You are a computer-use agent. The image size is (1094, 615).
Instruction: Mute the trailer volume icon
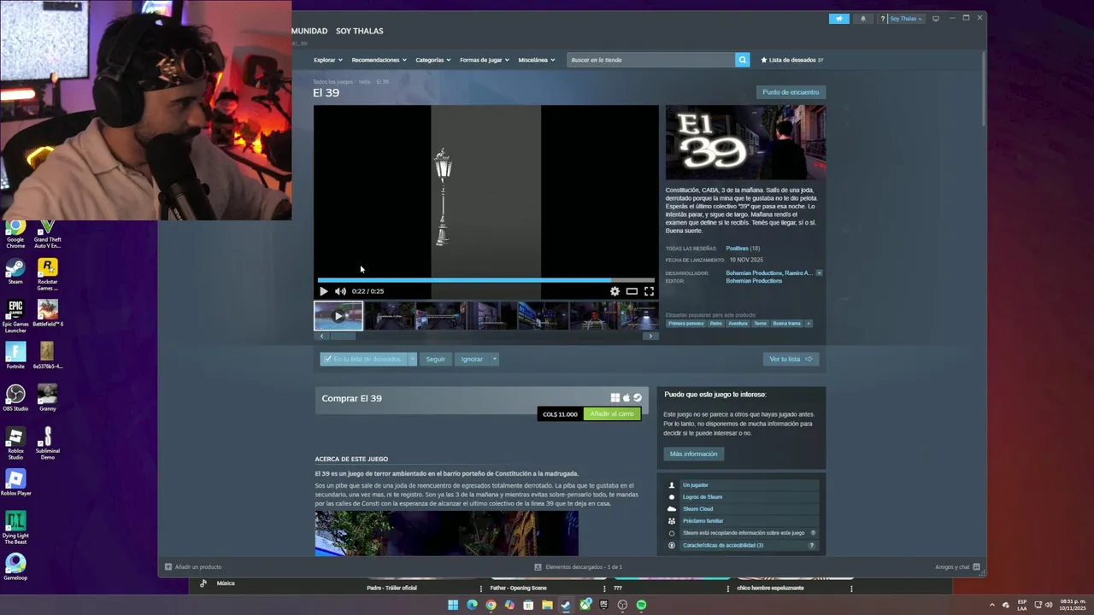click(340, 291)
